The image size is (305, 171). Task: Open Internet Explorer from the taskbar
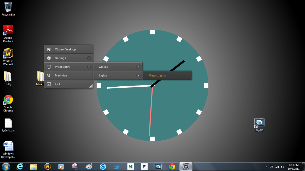click(x=20, y=166)
